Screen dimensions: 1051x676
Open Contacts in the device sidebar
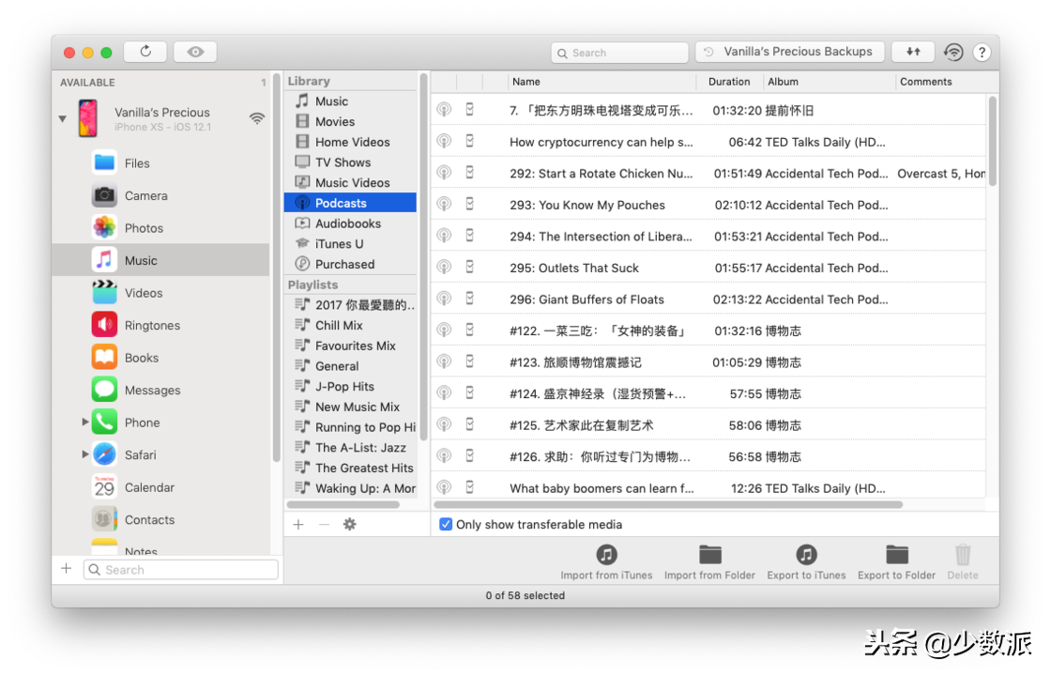tap(160, 519)
